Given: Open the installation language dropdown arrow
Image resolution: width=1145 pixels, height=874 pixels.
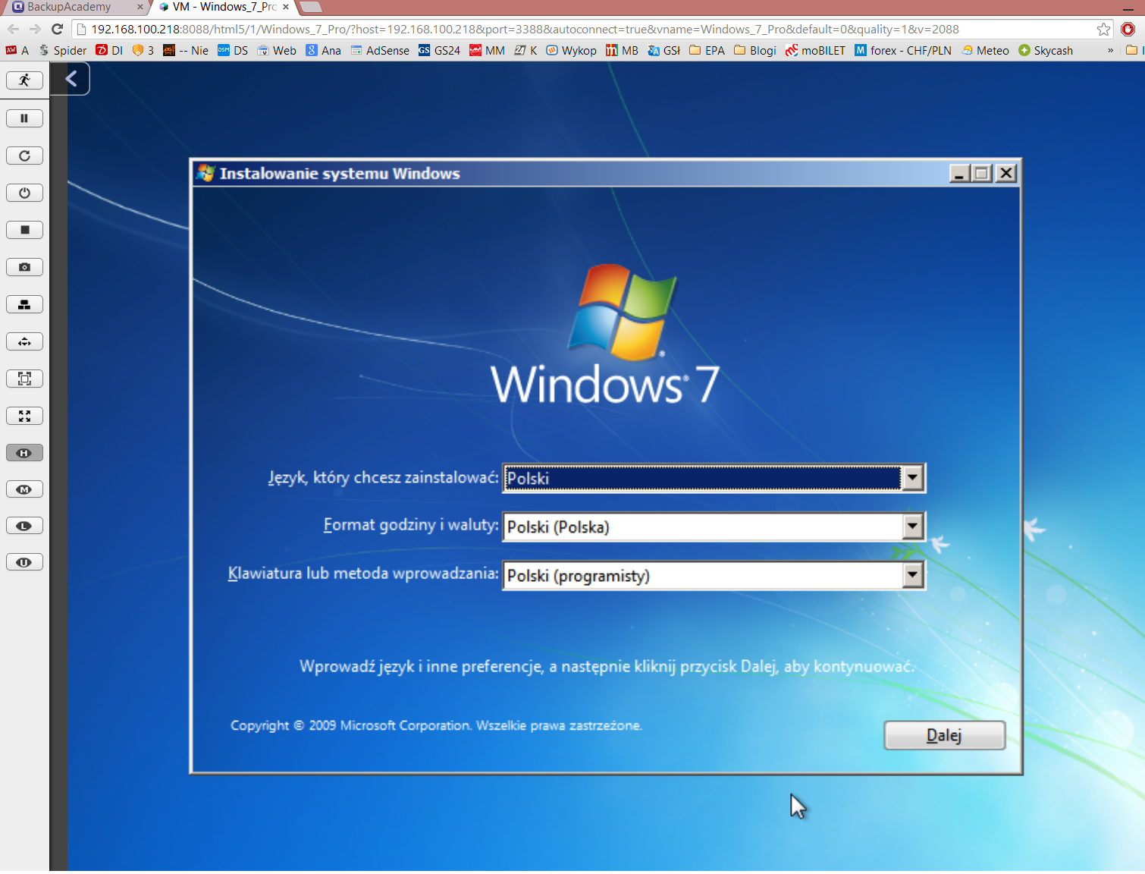Looking at the screenshot, I should tap(913, 478).
